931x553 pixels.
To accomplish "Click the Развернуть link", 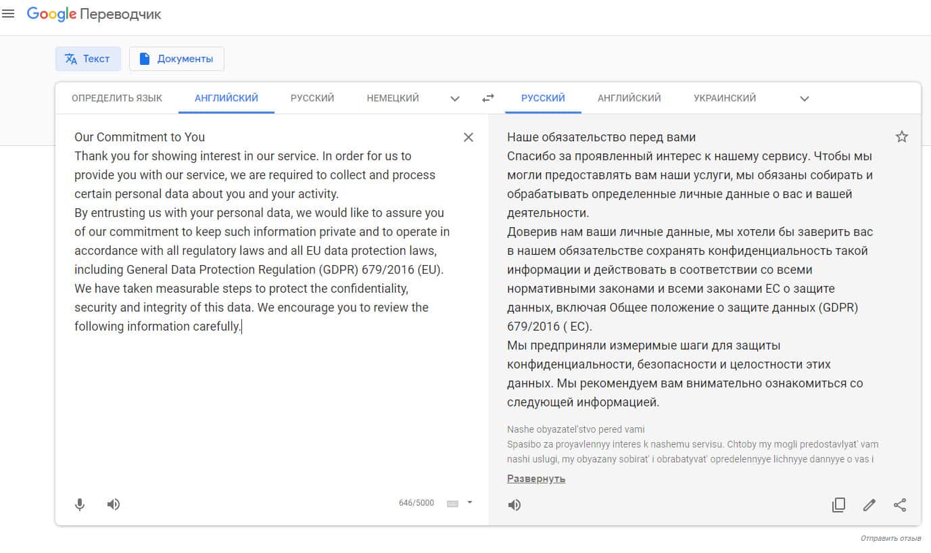I will click(536, 479).
